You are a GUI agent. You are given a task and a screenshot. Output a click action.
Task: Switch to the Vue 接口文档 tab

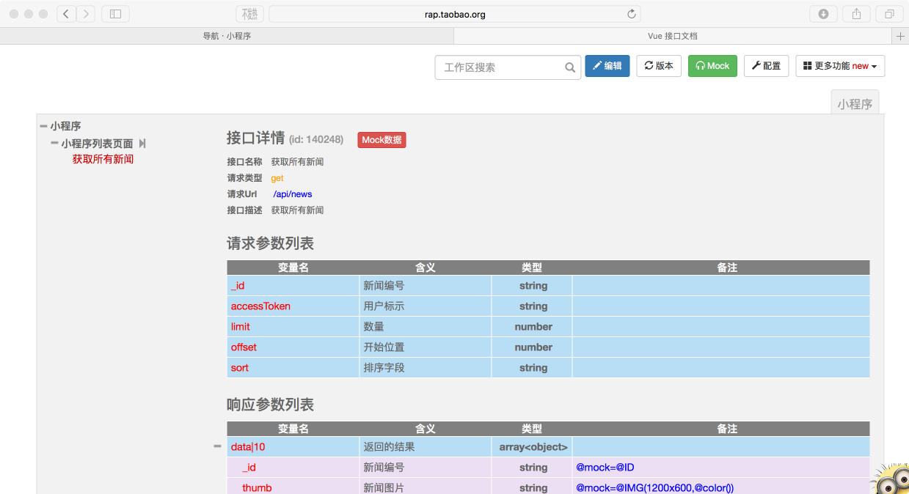click(x=671, y=35)
